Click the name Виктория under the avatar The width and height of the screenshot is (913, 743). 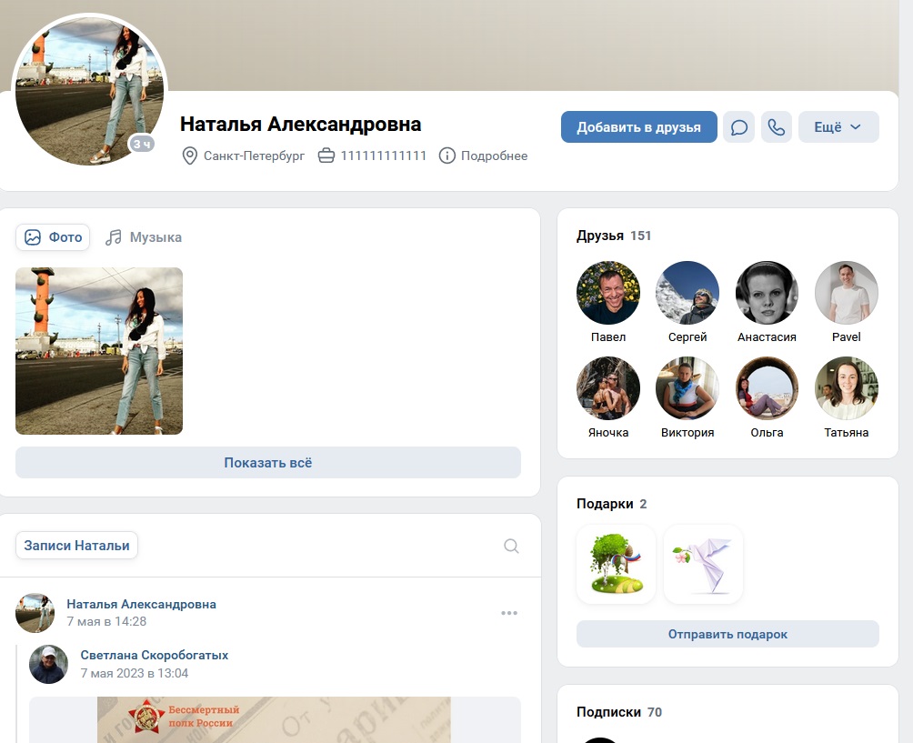tap(687, 433)
